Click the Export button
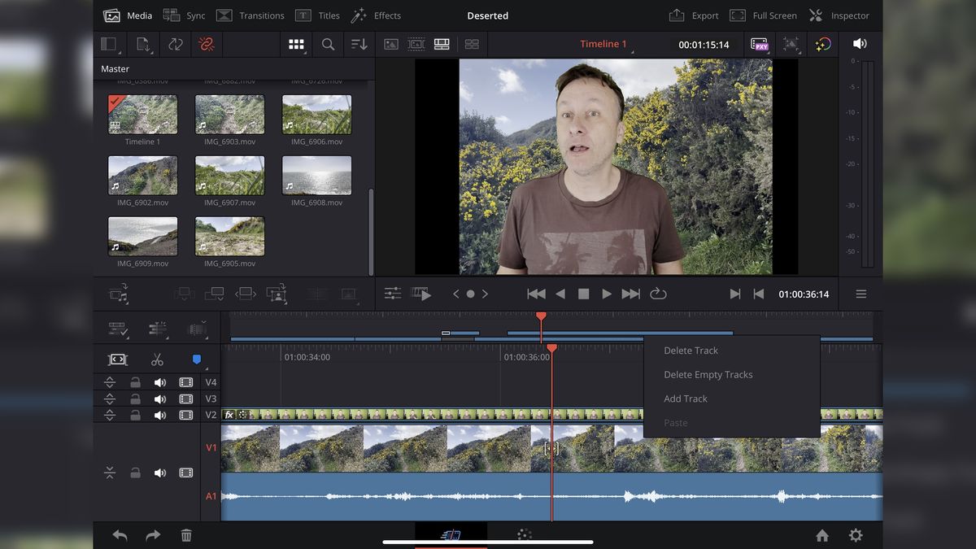The image size is (976, 549). pyautogui.click(x=694, y=15)
